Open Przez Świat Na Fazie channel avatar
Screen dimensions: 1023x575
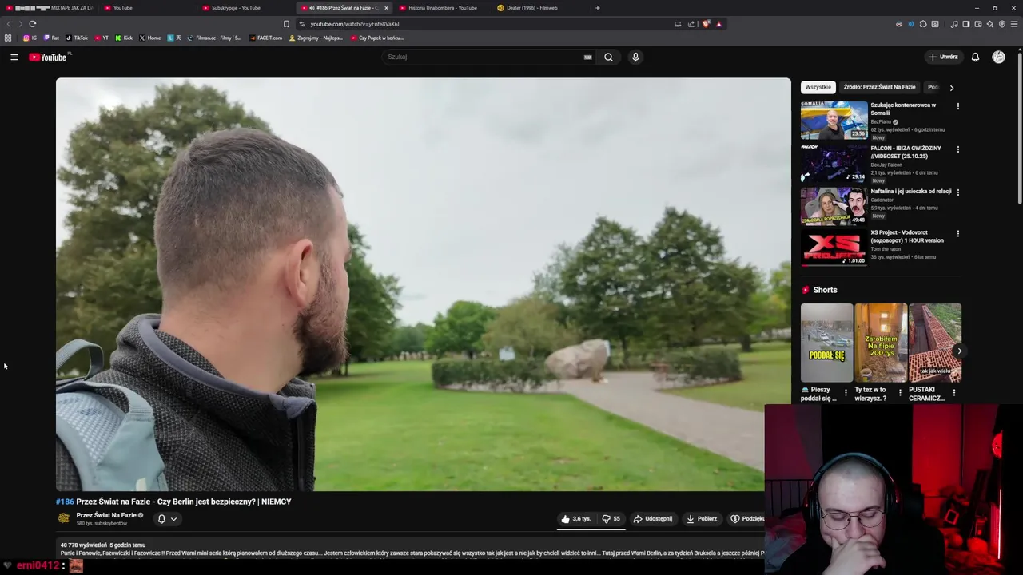point(64,518)
